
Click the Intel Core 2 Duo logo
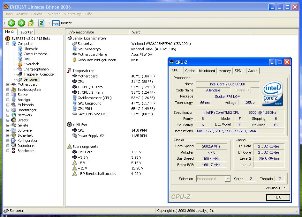point(272,94)
